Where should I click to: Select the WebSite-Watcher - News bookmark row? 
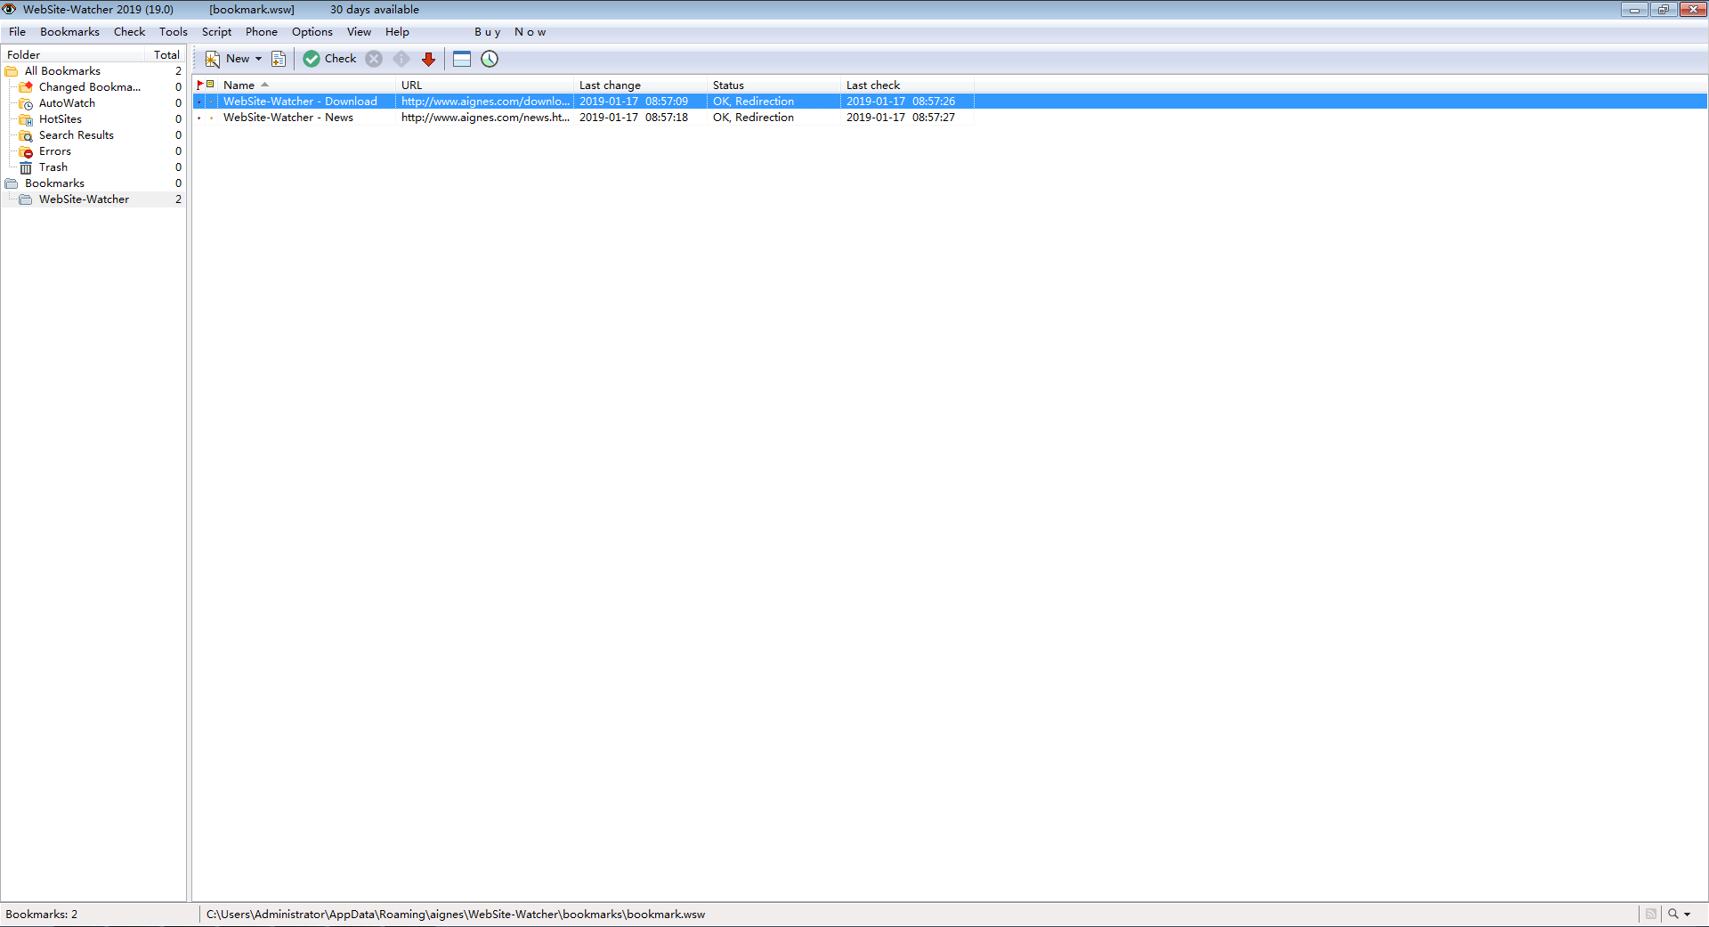288,118
